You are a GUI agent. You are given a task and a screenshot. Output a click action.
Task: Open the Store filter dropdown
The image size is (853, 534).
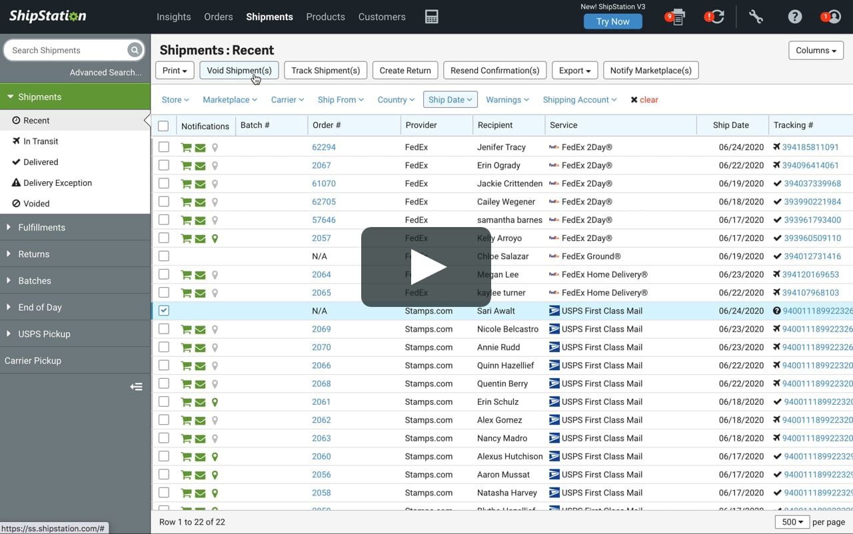tap(175, 100)
